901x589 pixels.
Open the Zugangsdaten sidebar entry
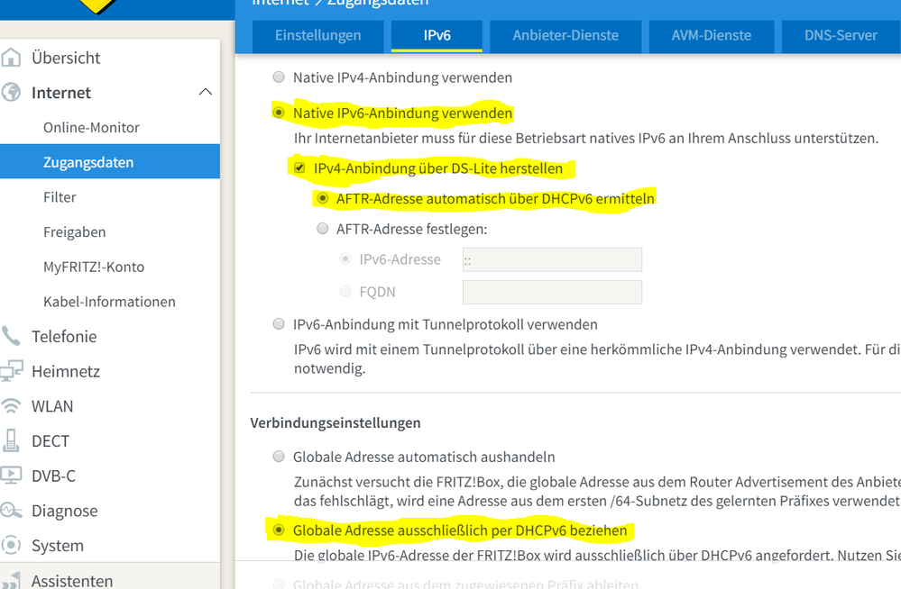pyautogui.click(x=110, y=162)
